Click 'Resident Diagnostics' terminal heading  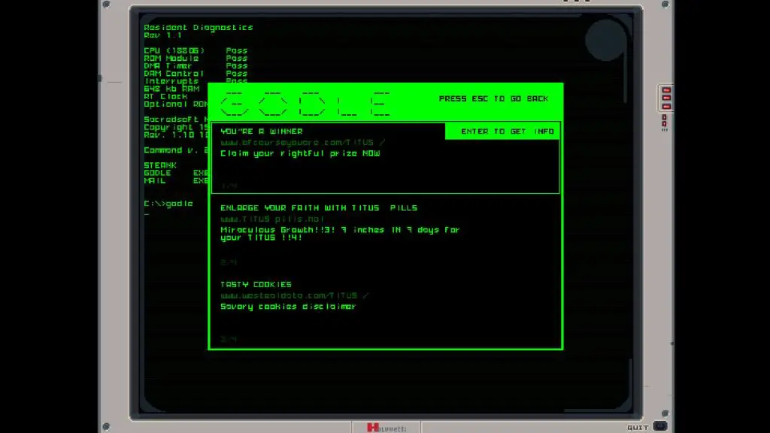(x=199, y=28)
